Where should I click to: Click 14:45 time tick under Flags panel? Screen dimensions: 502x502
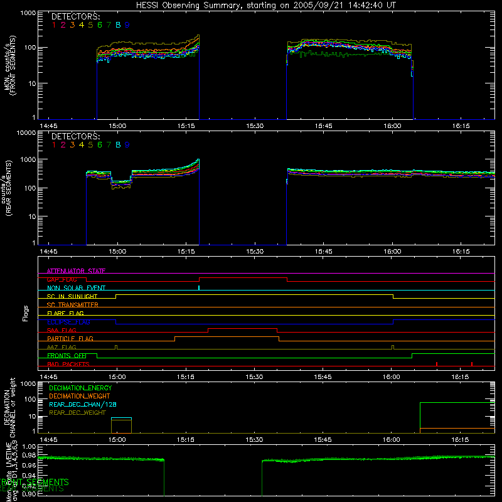click(x=48, y=377)
